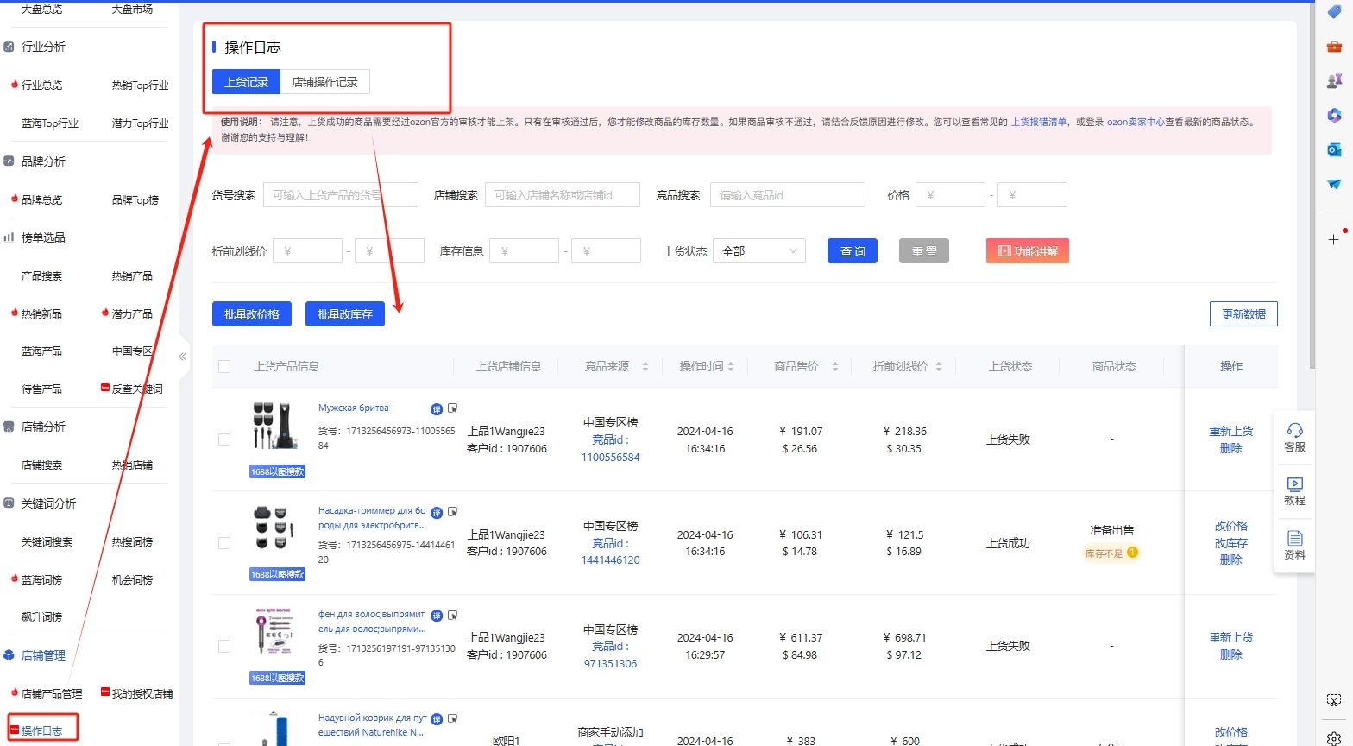Click the 功能讲解 button
Viewport: 1353px width, 746px height.
tap(1028, 251)
